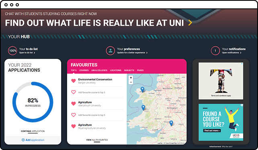Click plus icon beside Add application

(x=23, y=140)
